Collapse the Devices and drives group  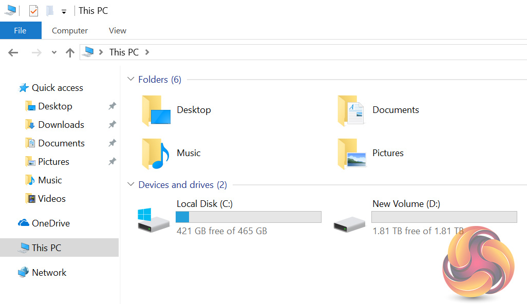coord(130,185)
